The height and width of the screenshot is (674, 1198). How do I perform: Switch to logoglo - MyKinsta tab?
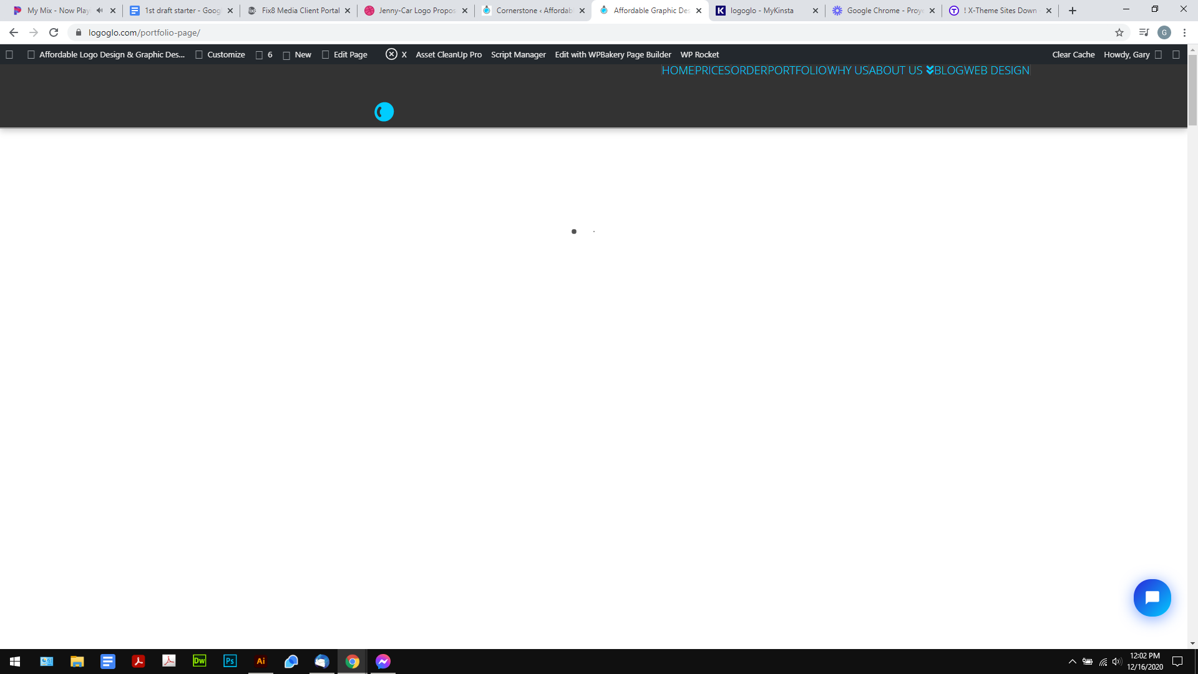[761, 11]
